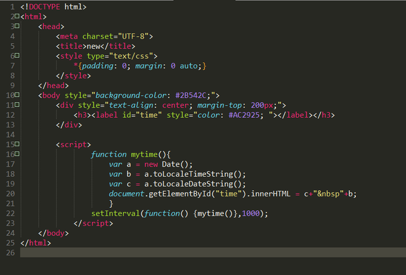Click the closing </html> tag
The image size is (406, 275).
(x=36, y=243)
